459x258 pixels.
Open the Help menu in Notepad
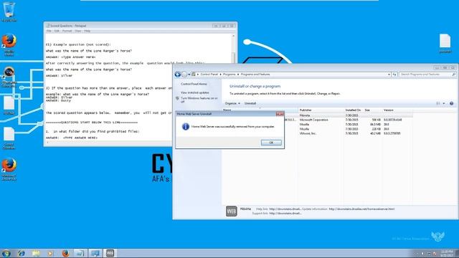[x=87, y=31]
